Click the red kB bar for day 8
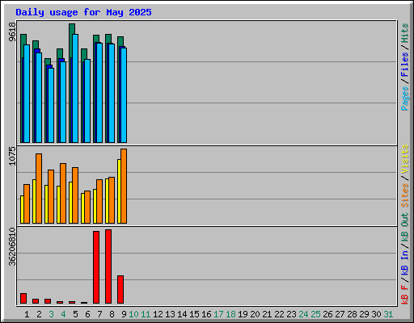The height and width of the screenshot is (323, 414). coord(108,266)
